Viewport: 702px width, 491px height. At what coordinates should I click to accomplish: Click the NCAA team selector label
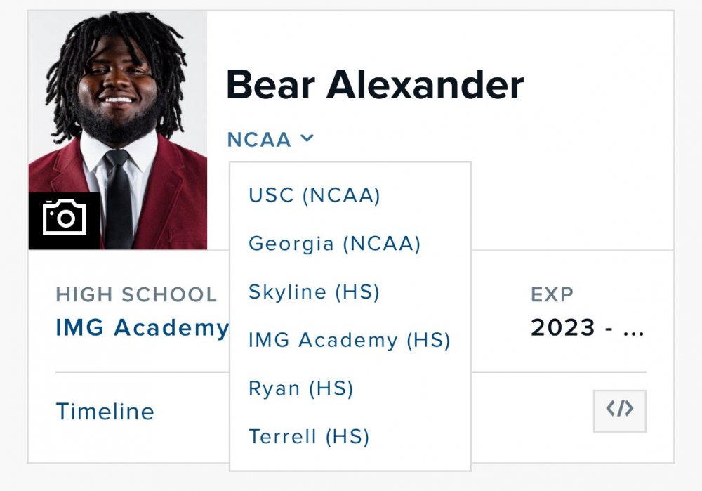[x=259, y=140]
